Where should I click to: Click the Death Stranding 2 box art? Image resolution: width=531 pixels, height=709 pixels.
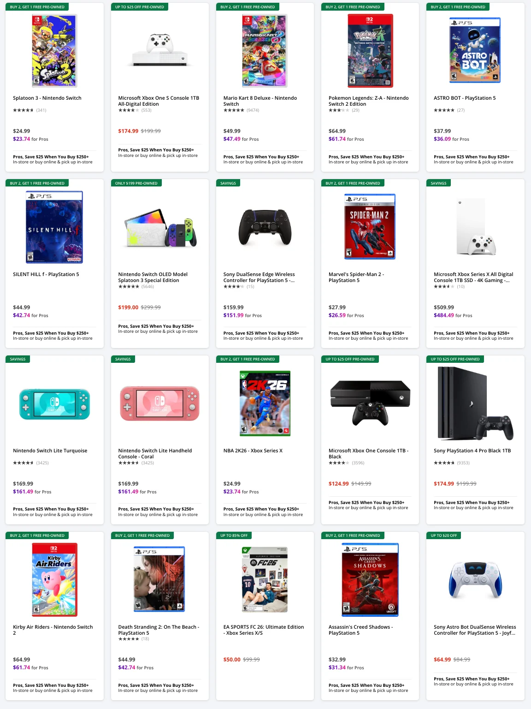click(x=159, y=579)
